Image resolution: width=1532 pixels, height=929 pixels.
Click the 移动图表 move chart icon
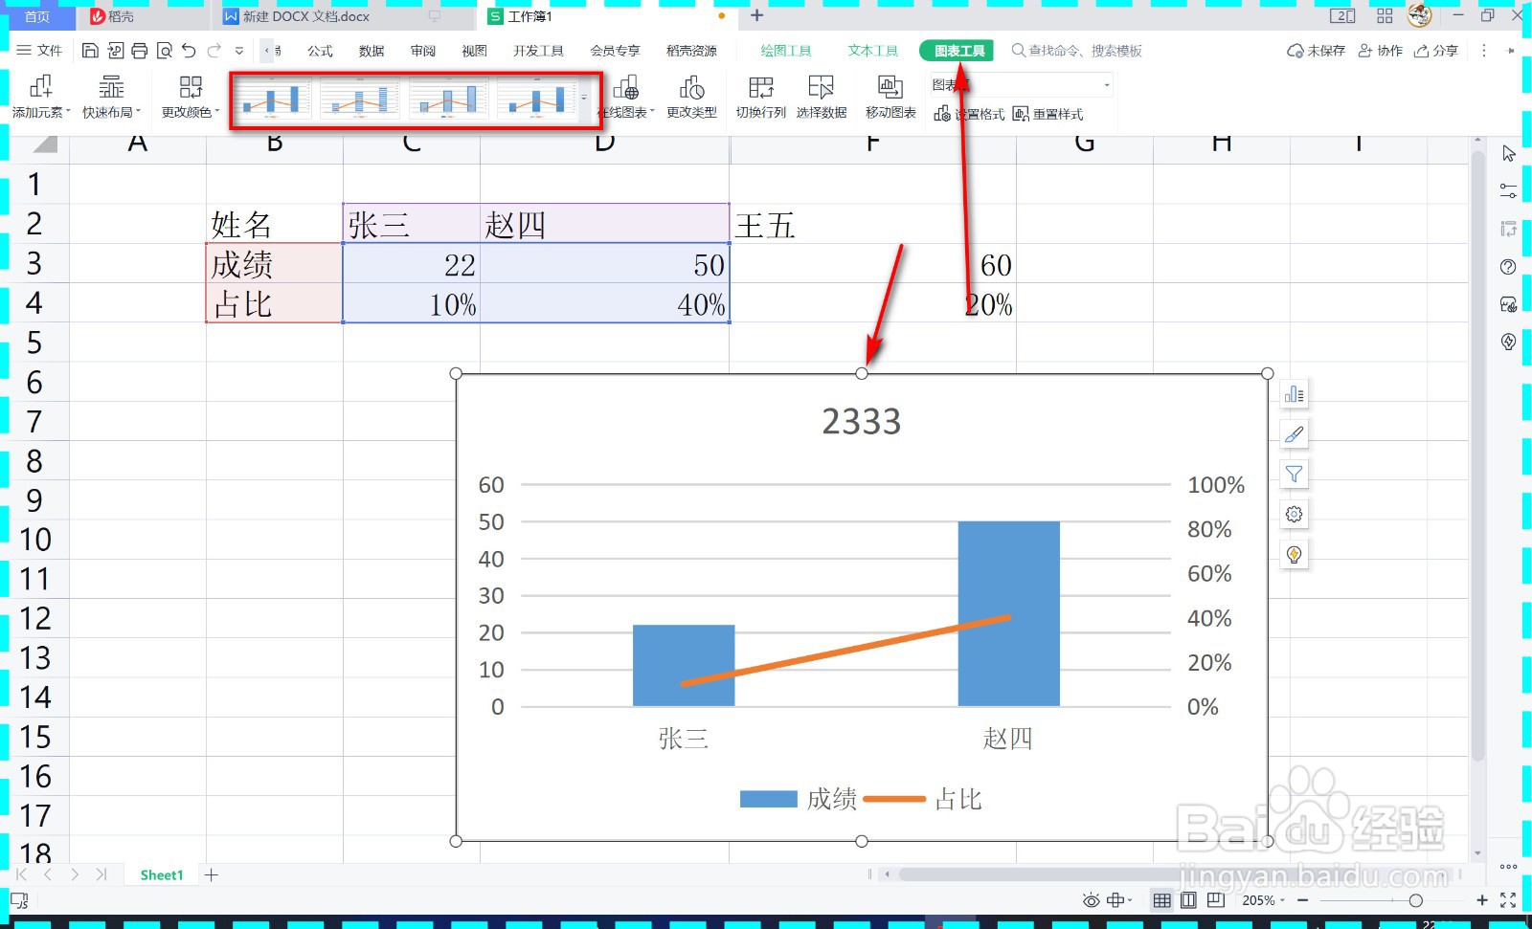[x=890, y=96]
